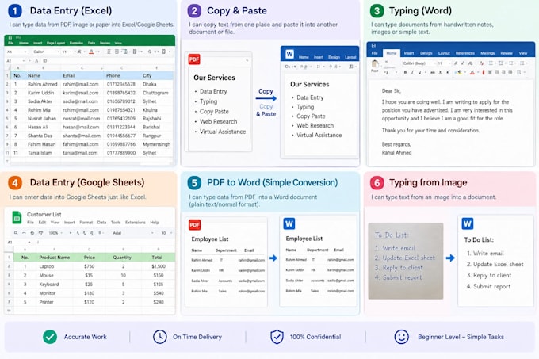
Task: Click the Customer List spreadsheet title
Action: tap(44, 214)
